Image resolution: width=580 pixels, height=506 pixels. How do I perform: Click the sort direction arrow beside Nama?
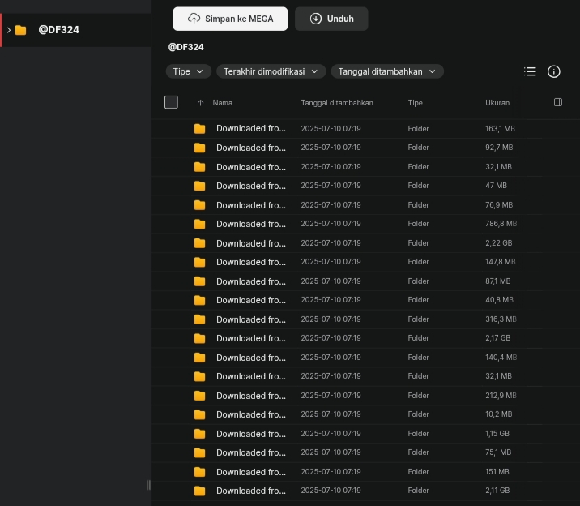[x=200, y=103]
